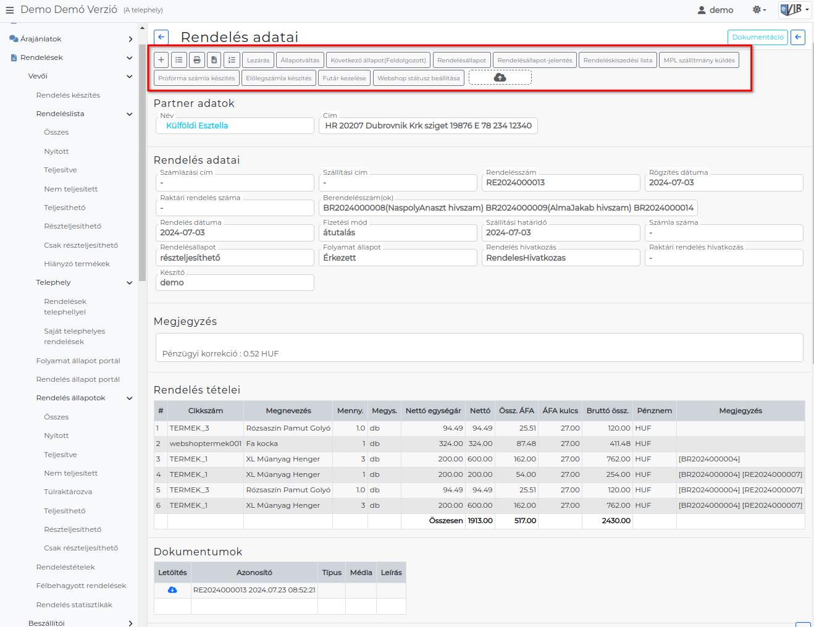Viewport: 814px width, 627px height.
Task: Collapse the Rendeléslista submenu chevron
Action: 130,114
